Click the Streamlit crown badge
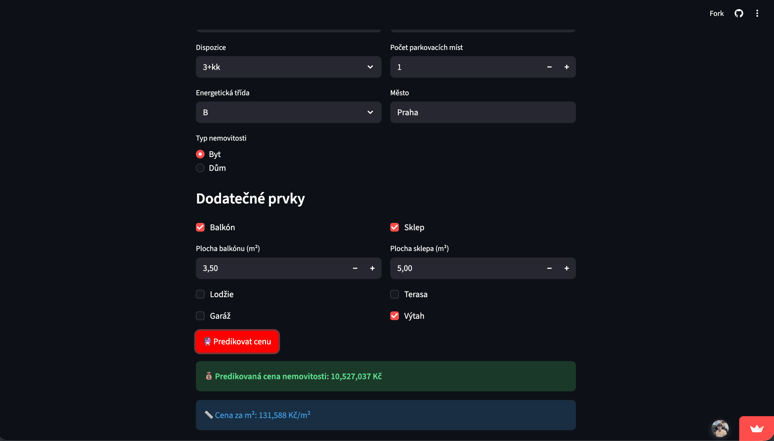The width and height of the screenshot is (774, 441). [x=756, y=429]
